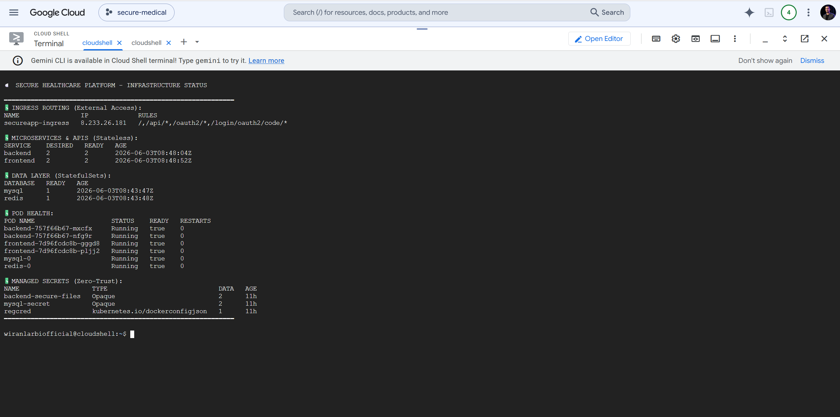Viewport: 840px width, 417px height.
Task: Click frontend age 2026-06-03T08:48:52Z
Action: [153, 161]
